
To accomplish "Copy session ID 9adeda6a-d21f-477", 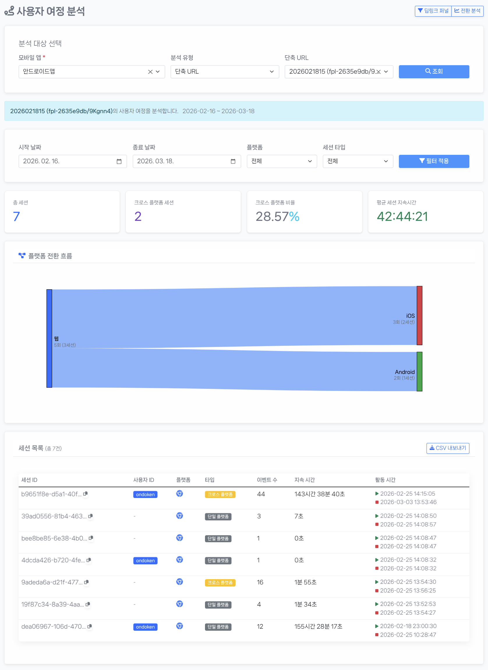I will point(86,582).
